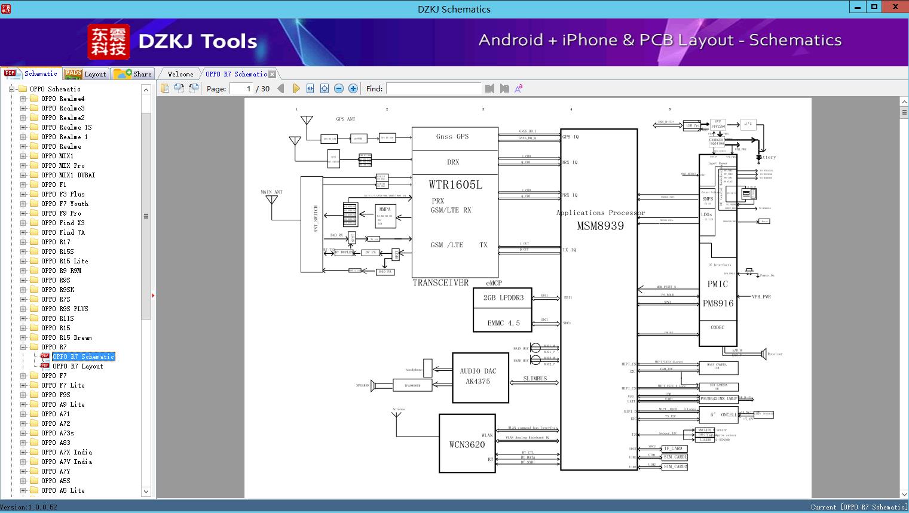Find previous match icon
Viewport: 909px width, 513px height.
pyautogui.click(x=490, y=88)
